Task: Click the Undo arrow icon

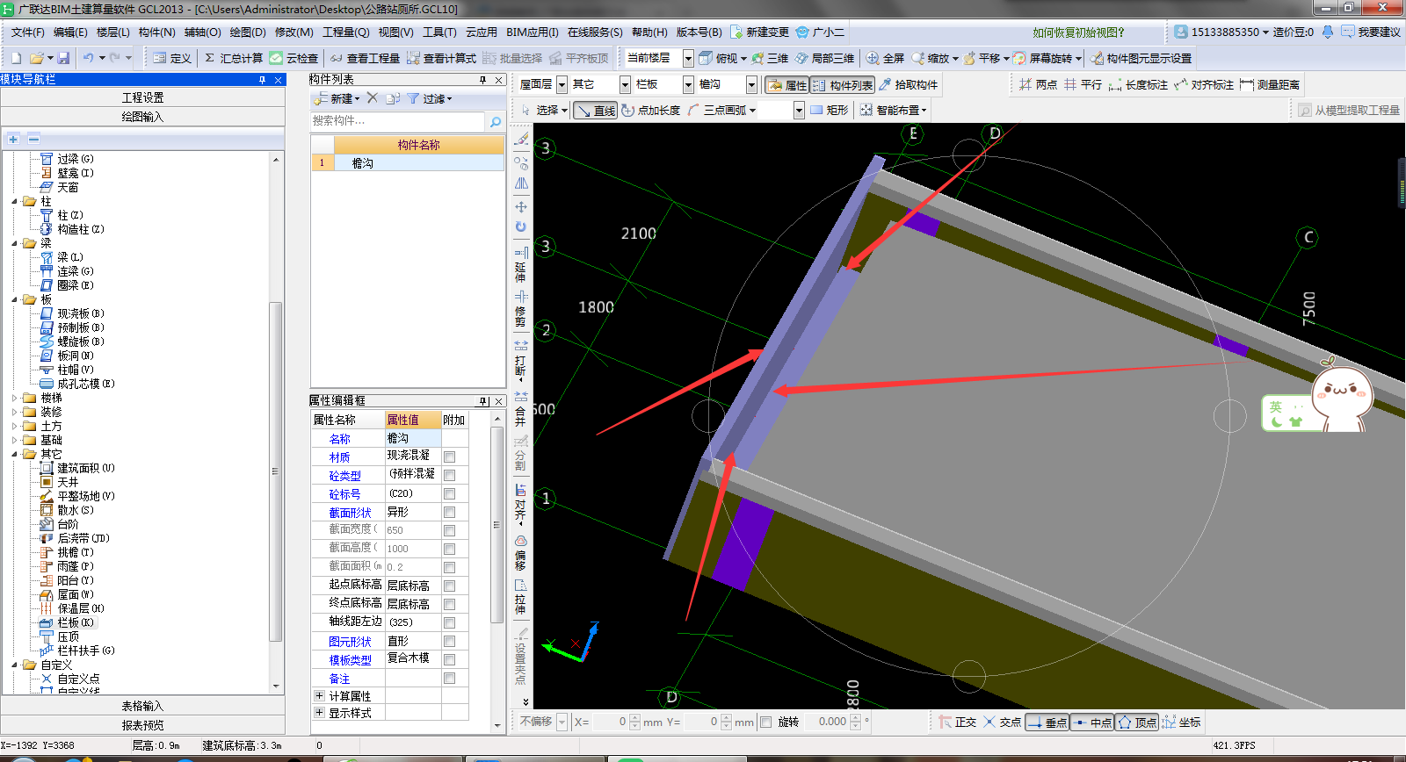Action: pos(89,58)
